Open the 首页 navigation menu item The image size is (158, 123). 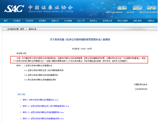(x=6, y=21)
